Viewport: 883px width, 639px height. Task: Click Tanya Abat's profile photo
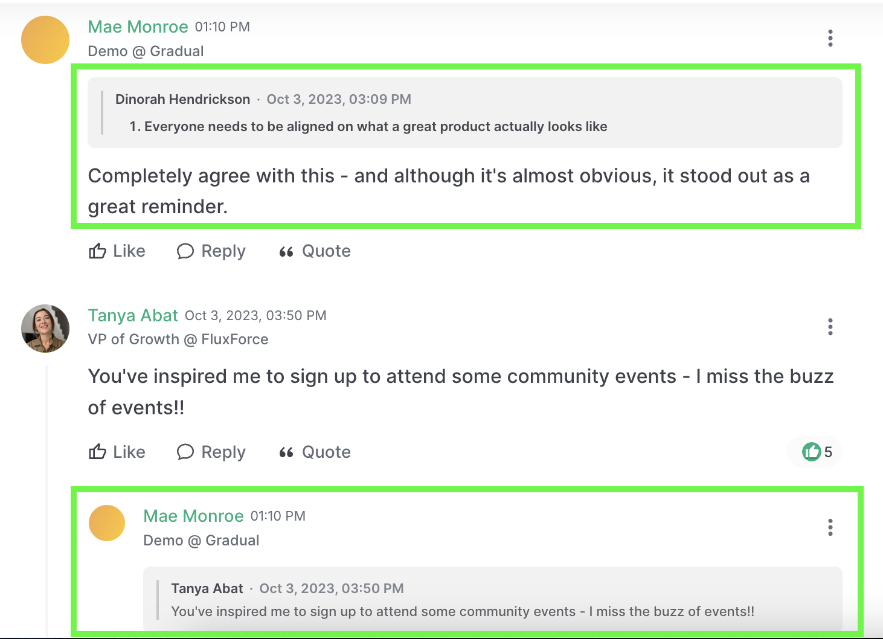pyautogui.click(x=45, y=329)
